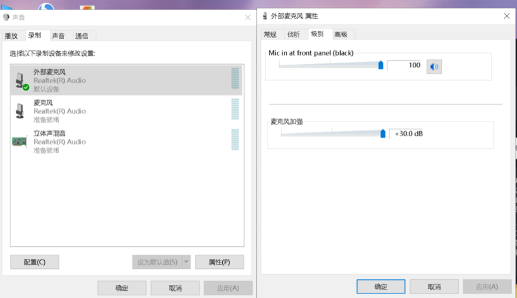Open the 通信 tab
Viewport: 517px width, 298px height.
point(82,36)
